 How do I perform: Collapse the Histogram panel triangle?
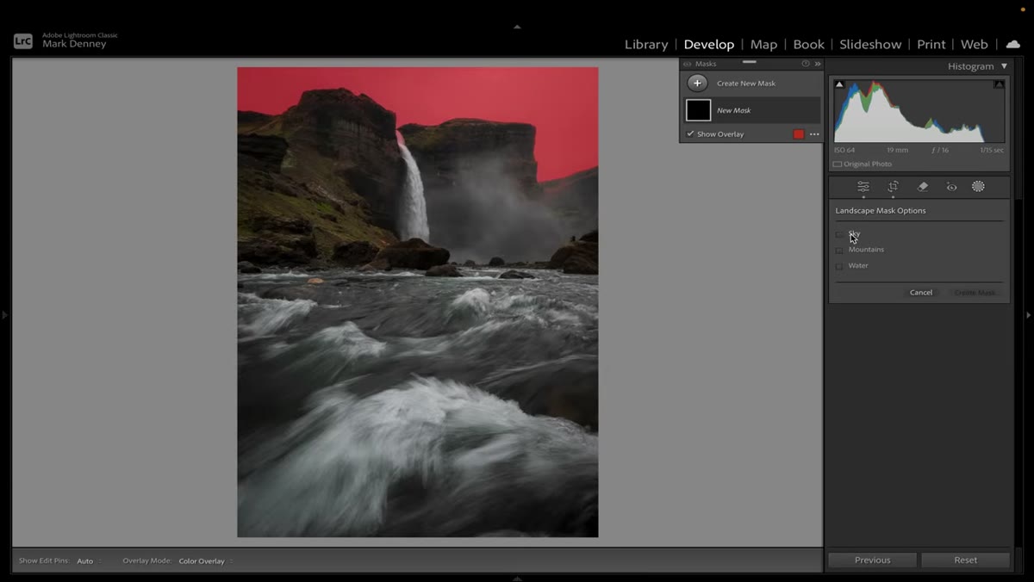[1004, 66]
